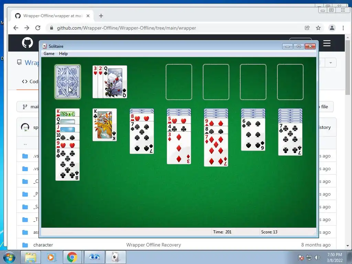The image size is (352, 264).
Task: Select the 9 of Diamonds card
Action: 216,122
